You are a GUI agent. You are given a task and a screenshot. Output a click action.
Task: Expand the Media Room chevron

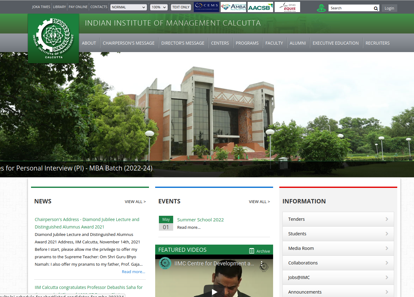click(x=387, y=248)
